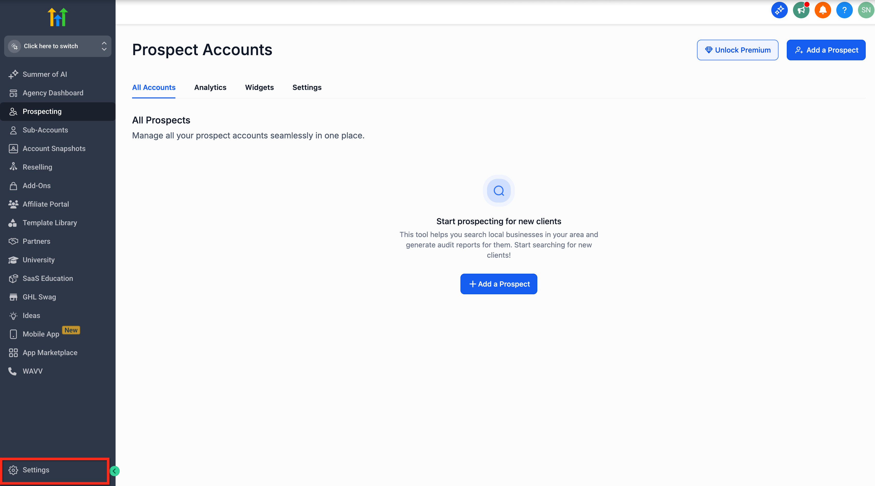Click the up-down arrows on account switcher
Screen dimensions: 875x486
(x=104, y=46)
